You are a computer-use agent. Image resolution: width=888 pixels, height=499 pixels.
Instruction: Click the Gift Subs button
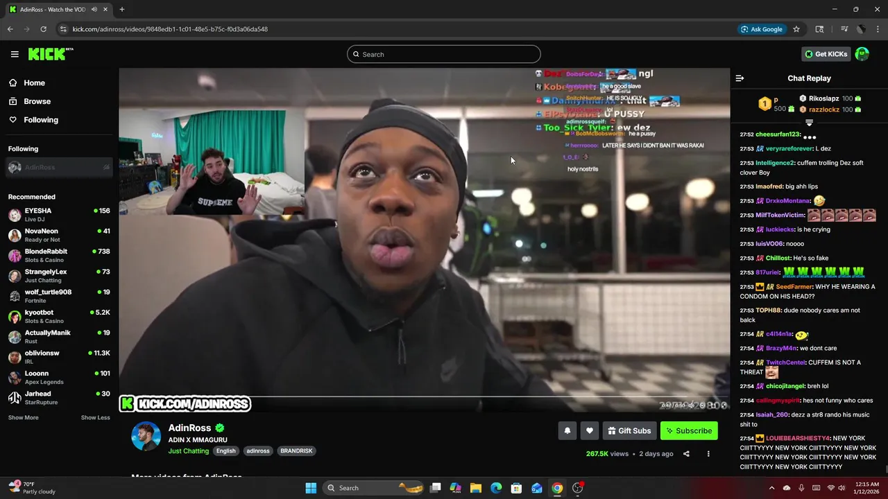(x=629, y=430)
